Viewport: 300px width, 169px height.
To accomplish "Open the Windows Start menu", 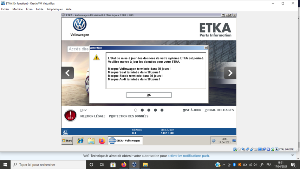I will coord(5,164).
